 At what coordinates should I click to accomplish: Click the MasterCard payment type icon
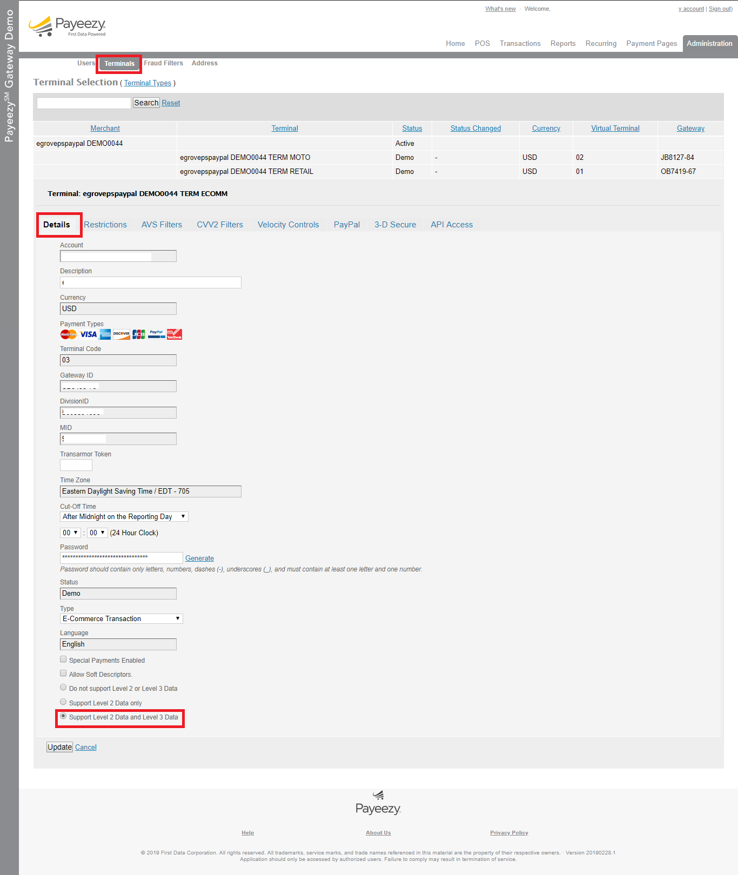coord(68,334)
